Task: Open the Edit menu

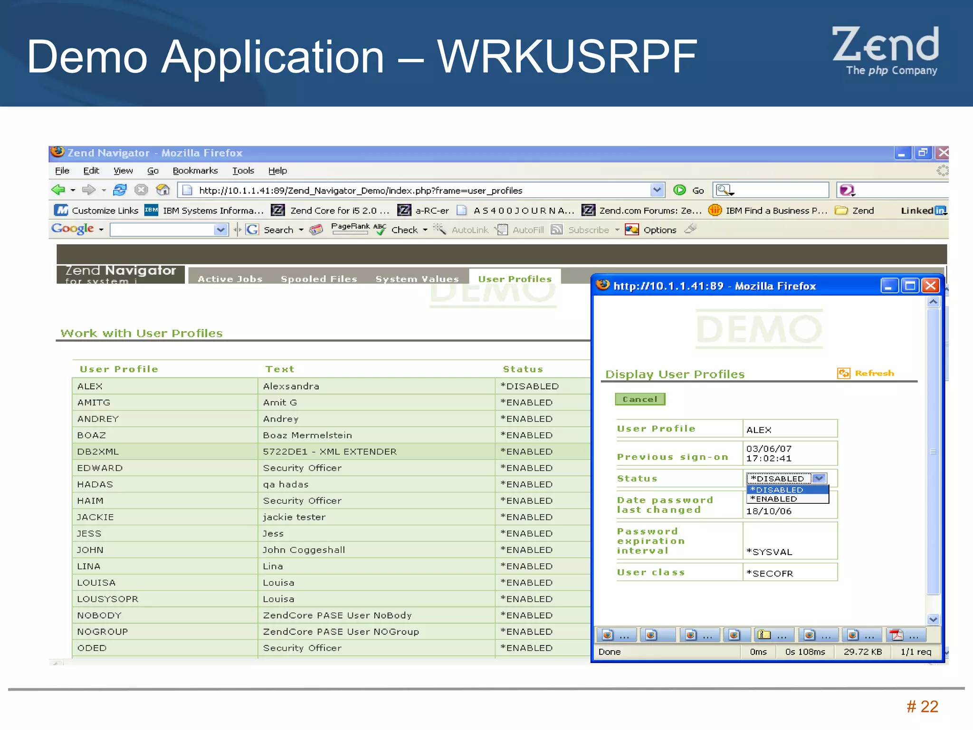Action: [91, 171]
